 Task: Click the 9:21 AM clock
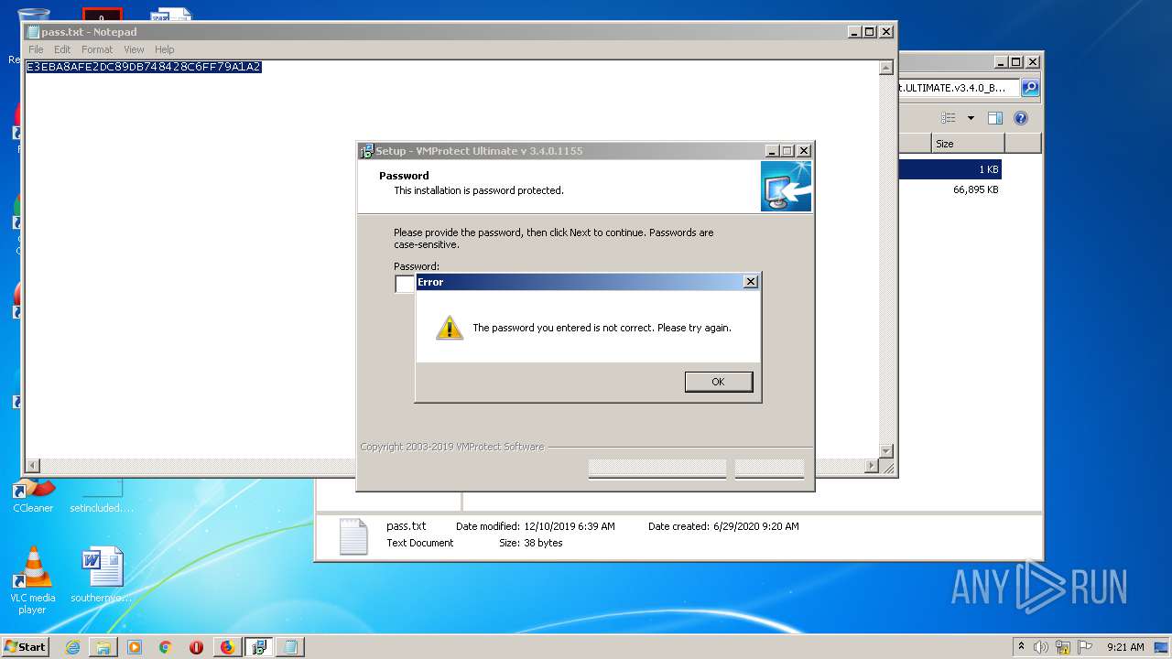1125,647
